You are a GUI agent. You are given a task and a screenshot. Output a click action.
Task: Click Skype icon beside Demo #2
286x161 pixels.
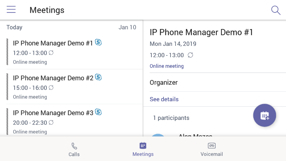pyautogui.click(x=98, y=77)
